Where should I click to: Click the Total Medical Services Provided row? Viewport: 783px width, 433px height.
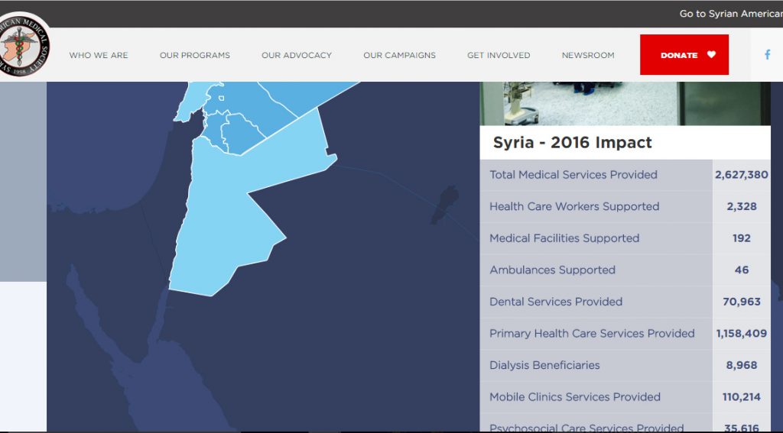(625, 175)
